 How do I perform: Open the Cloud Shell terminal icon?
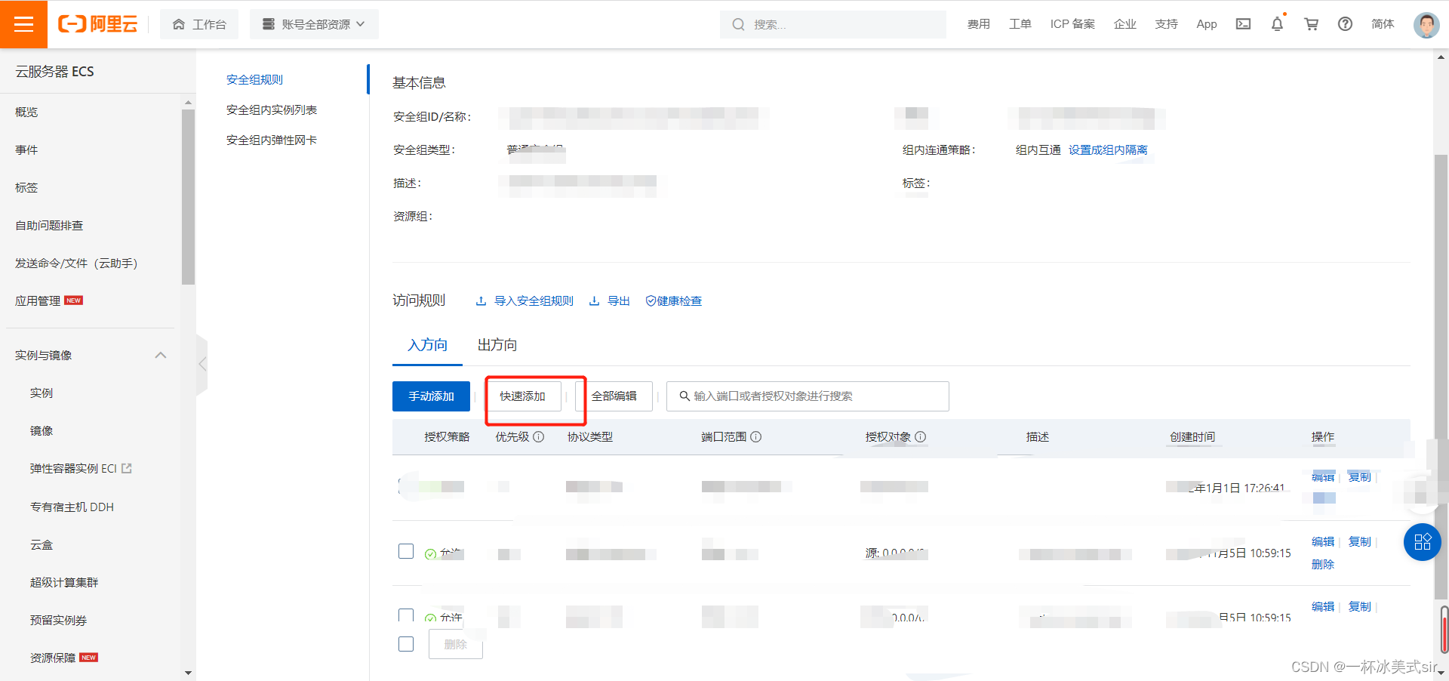1243,24
